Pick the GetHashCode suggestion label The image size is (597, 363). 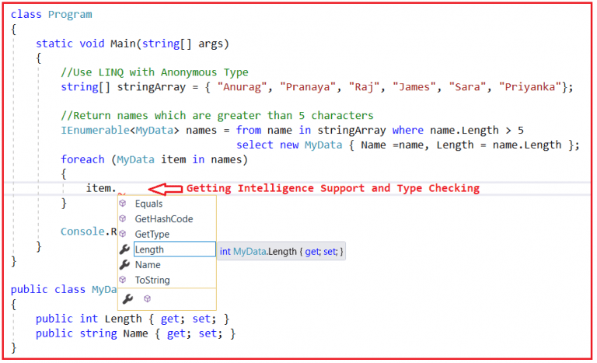(x=163, y=219)
